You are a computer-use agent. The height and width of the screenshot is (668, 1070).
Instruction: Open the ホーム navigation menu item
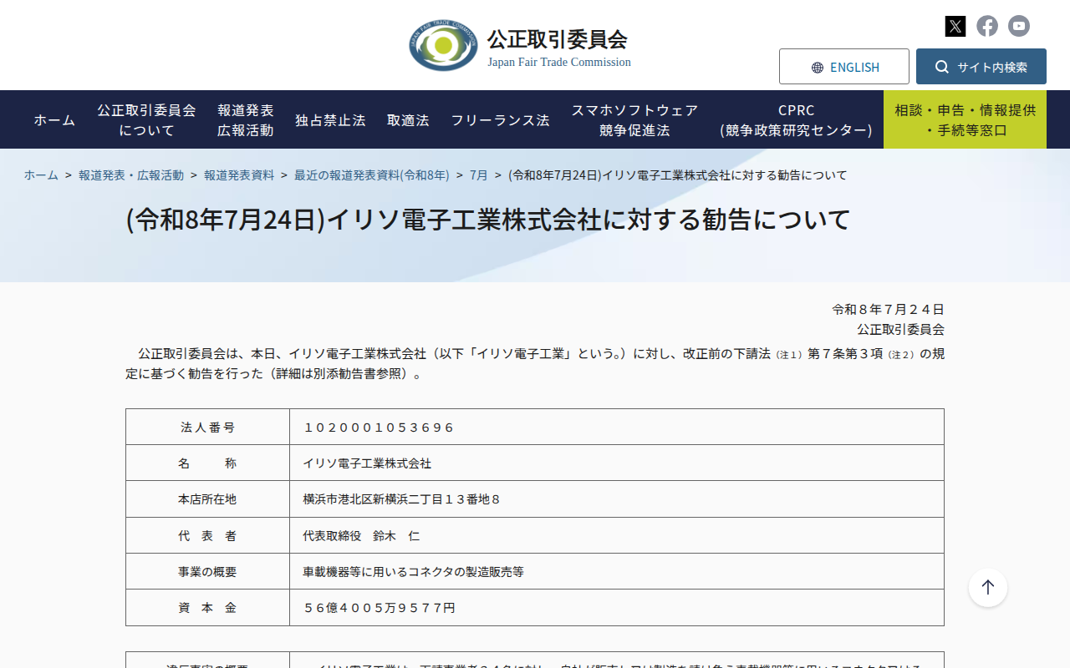(x=54, y=120)
